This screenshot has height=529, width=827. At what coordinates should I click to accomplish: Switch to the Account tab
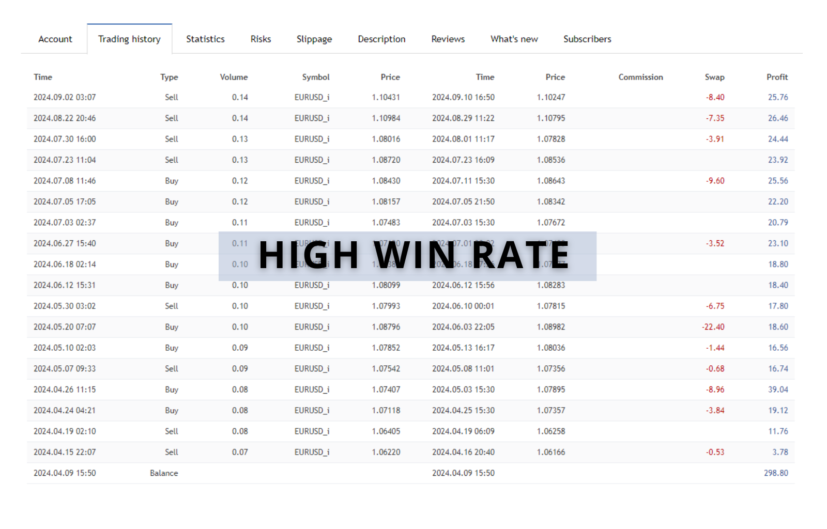click(55, 39)
